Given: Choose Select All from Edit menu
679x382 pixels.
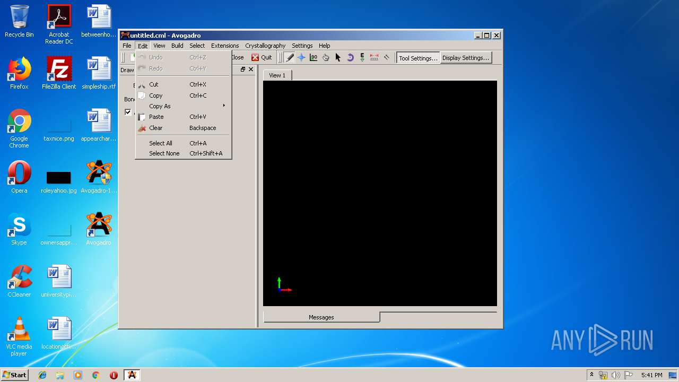Looking at the screenshot, I should coord(183,143).
